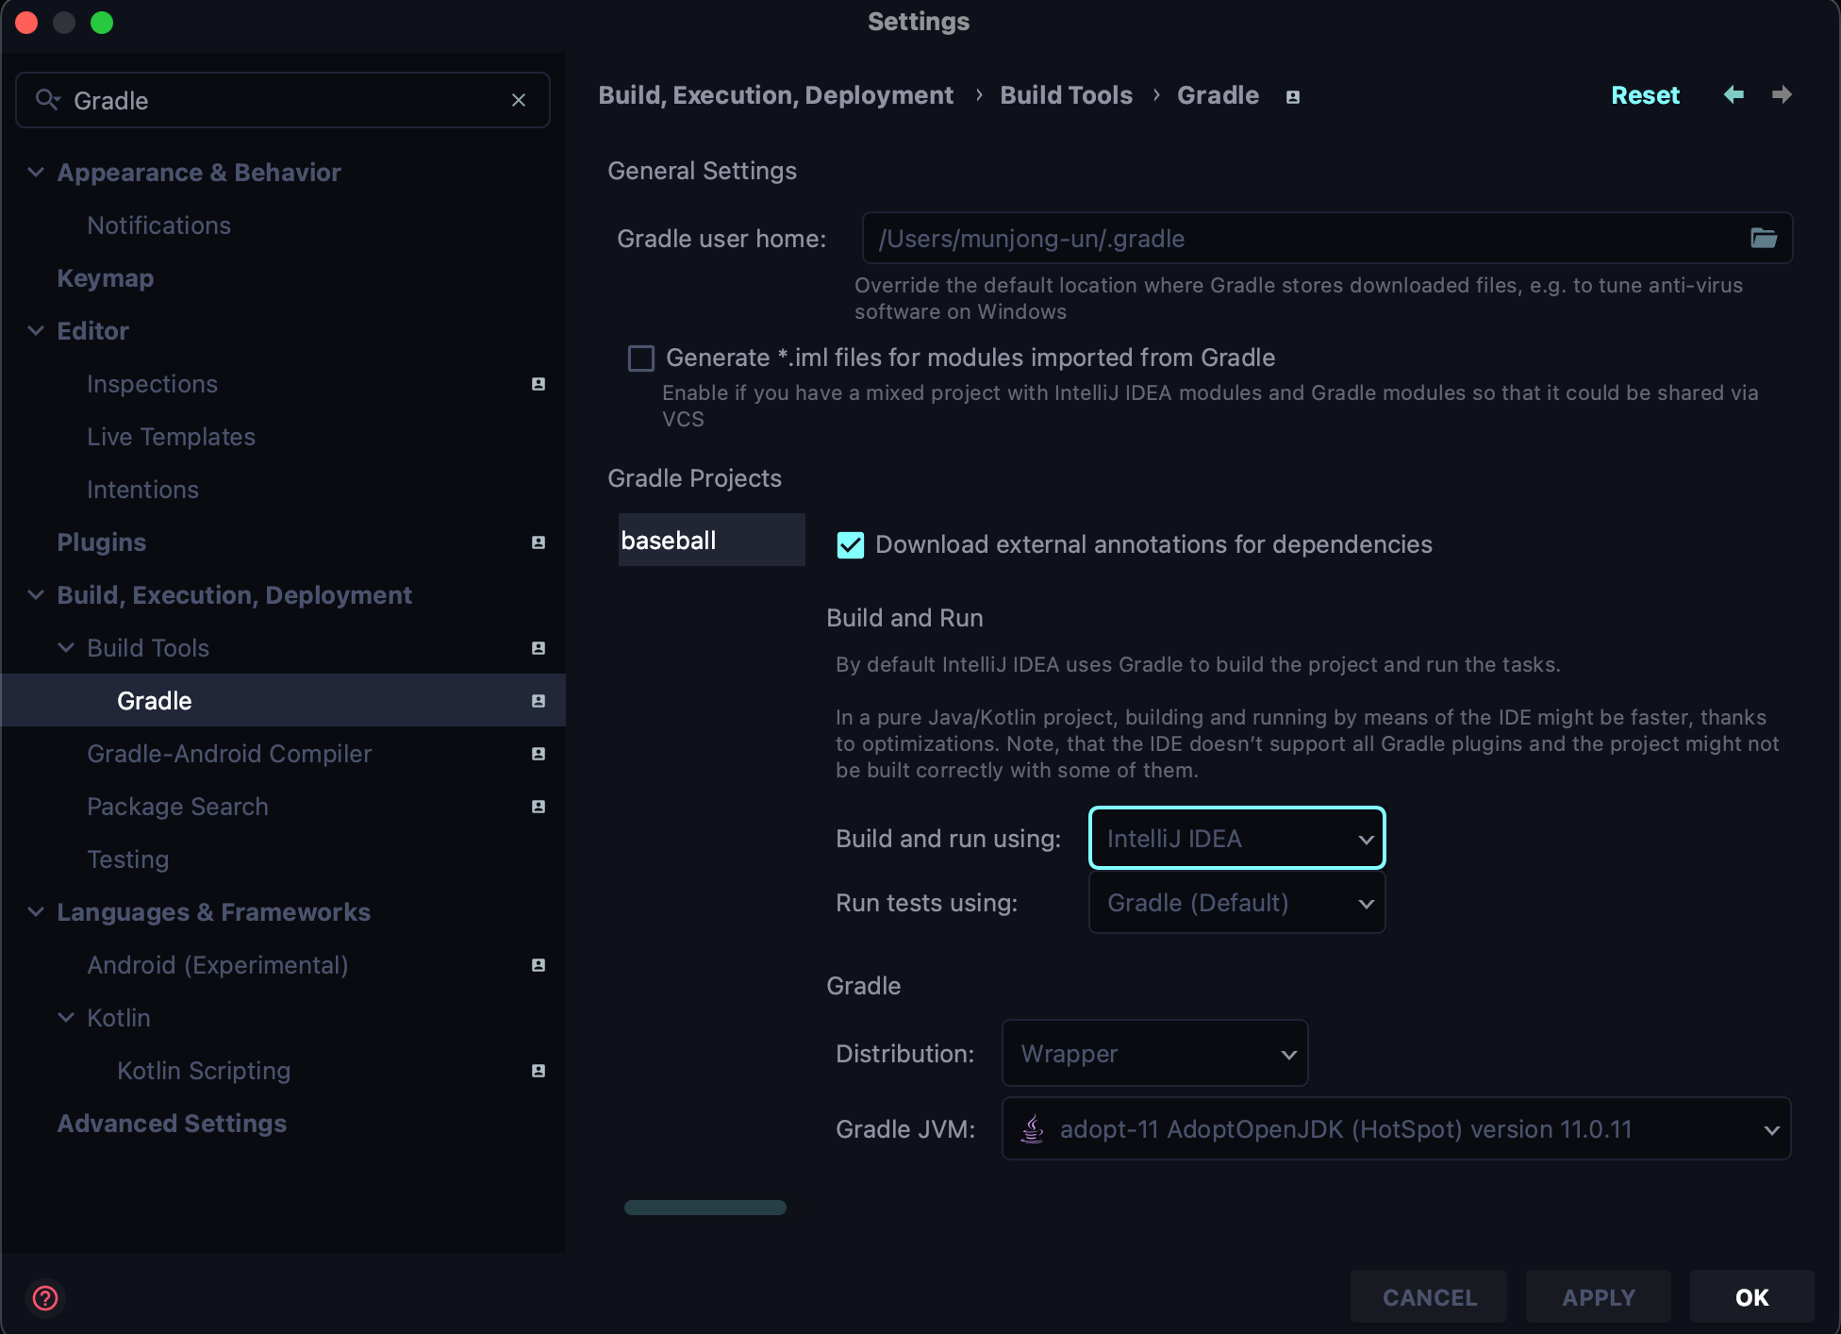
Task: Clear the Gradle search text with the X icon
Action: (x=518, y=100)
